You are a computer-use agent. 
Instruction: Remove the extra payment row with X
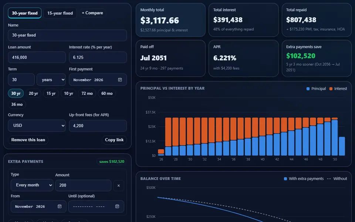point(119,185)
